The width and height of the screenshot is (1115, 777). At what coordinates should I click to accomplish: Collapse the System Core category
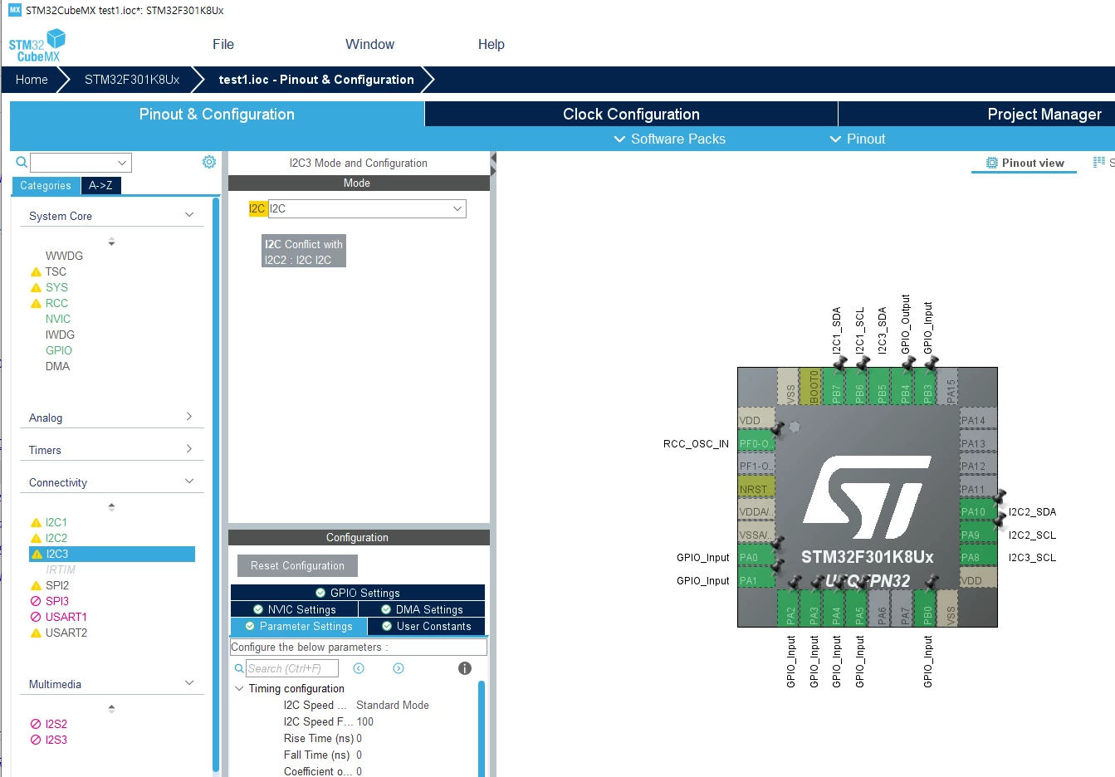click(189, 215)
